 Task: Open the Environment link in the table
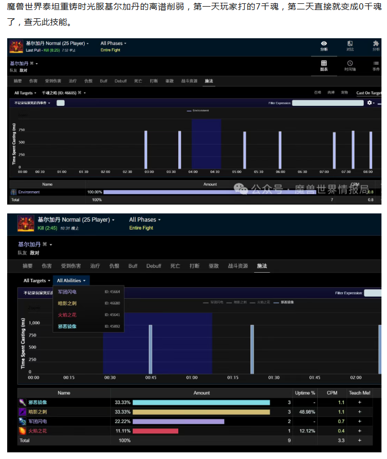click(29, 192)
